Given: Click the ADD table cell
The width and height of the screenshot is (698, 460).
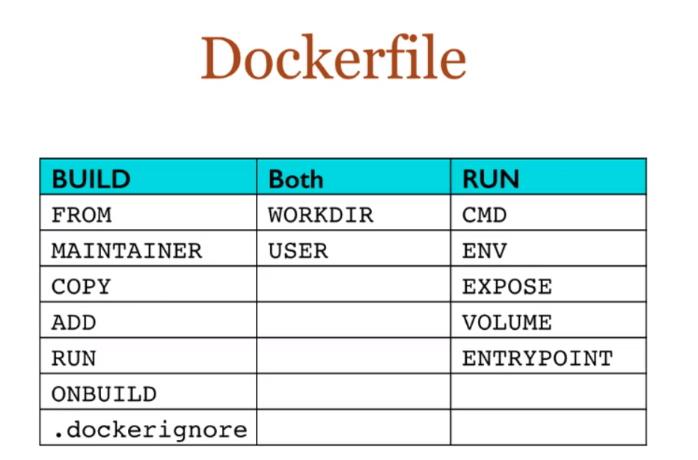Looking at the screenshot, I should [148, 320].
